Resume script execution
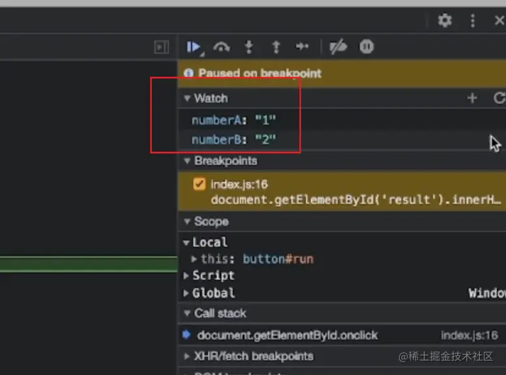The width and height of the screenshot is (506, 375). pos(193,47)
